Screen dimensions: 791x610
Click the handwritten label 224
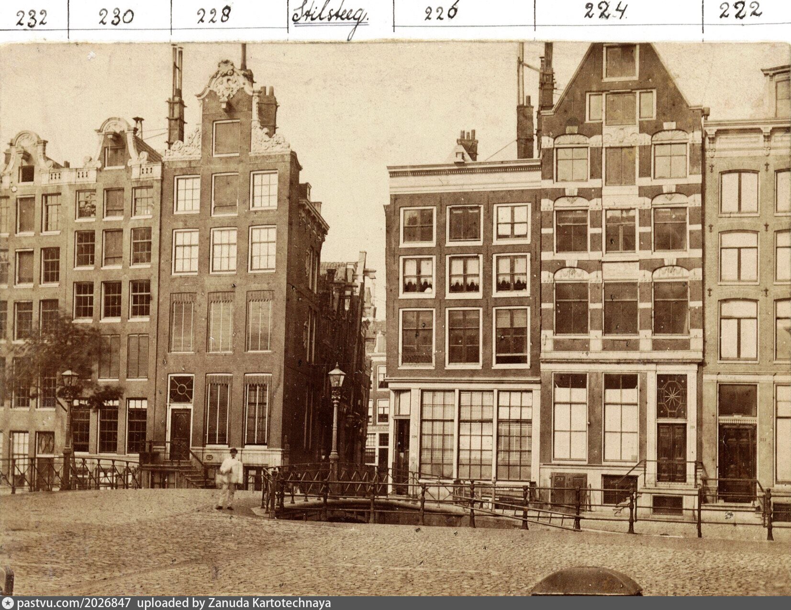605,11
